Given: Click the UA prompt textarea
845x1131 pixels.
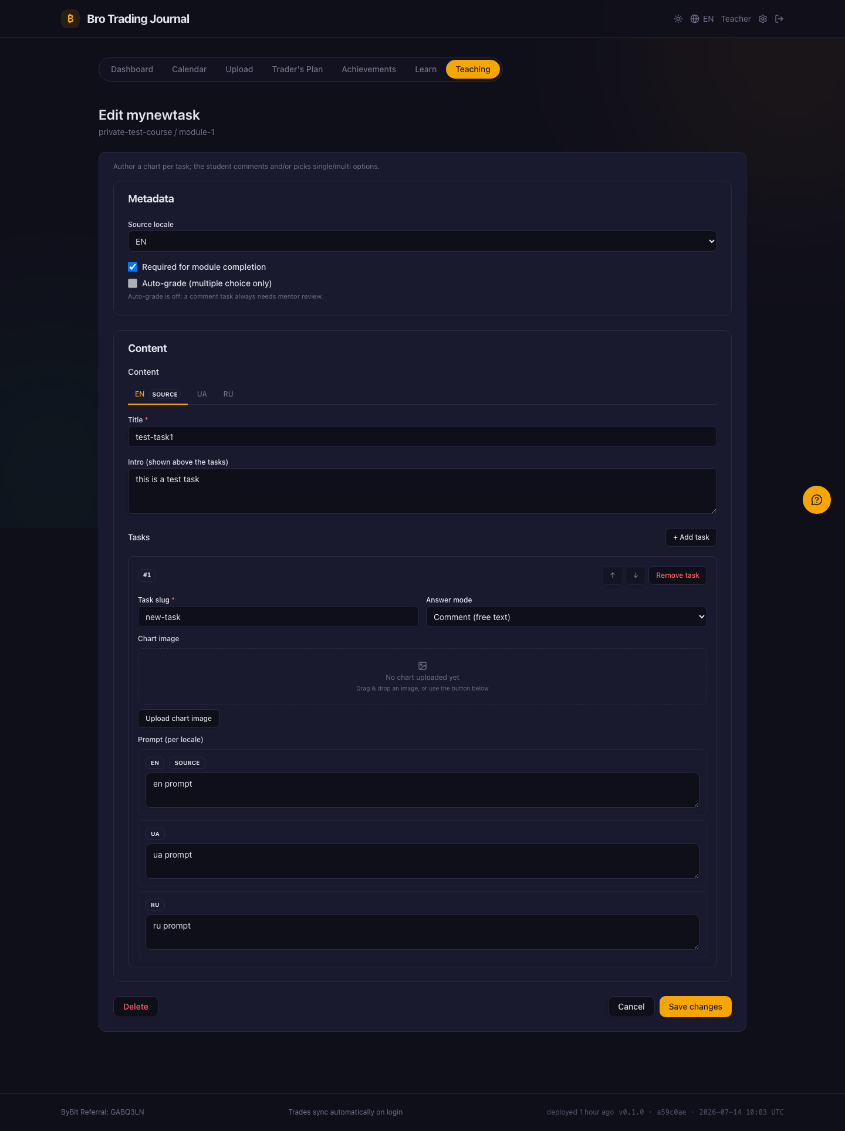Looking at the screenshot, I should point(422,861).
